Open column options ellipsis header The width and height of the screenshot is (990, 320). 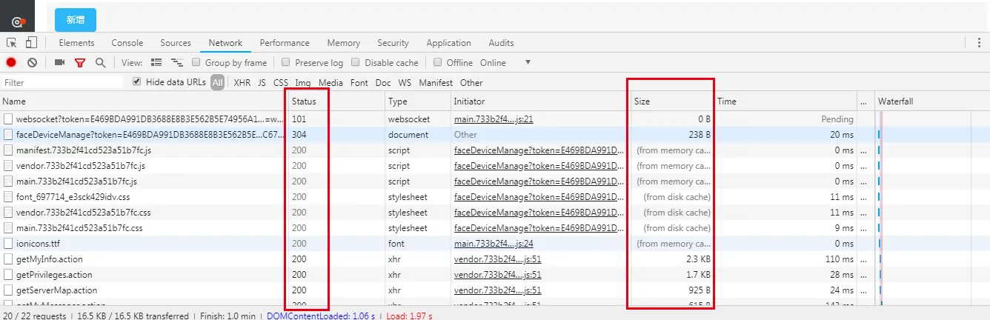click(x=863, y=101)
